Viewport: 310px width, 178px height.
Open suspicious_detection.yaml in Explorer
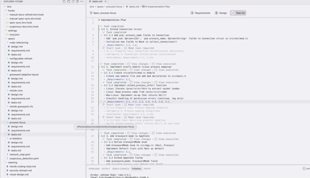(24, 158)
